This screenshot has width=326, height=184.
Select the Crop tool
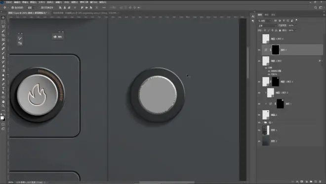3,35
